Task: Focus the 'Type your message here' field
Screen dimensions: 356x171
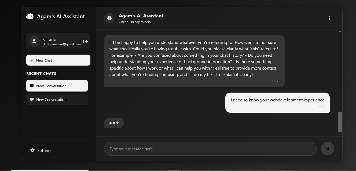Action: click(210, 149)
